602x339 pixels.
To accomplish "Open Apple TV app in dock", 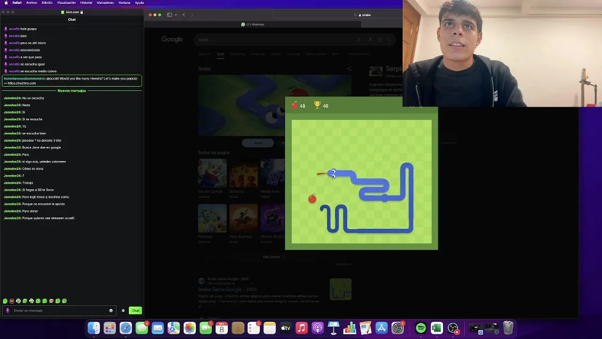I will pos(285,328).
